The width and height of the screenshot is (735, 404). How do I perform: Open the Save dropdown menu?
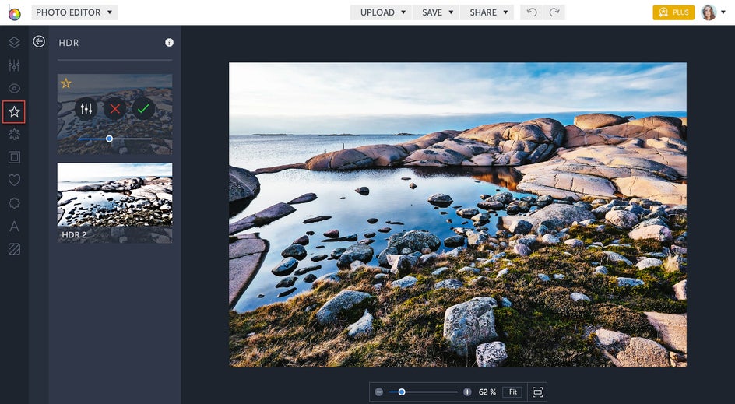tap(438, 12)
